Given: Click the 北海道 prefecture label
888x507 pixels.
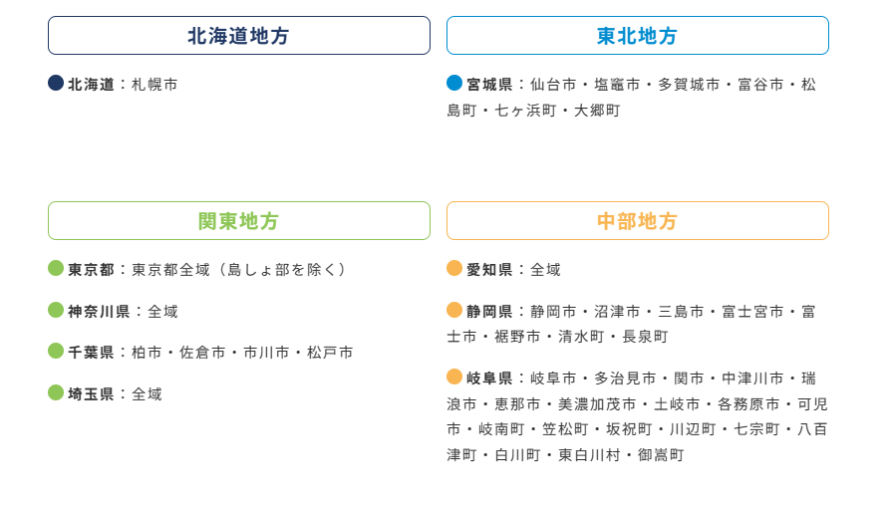Looking at the screenshot, I should point(91,85).
